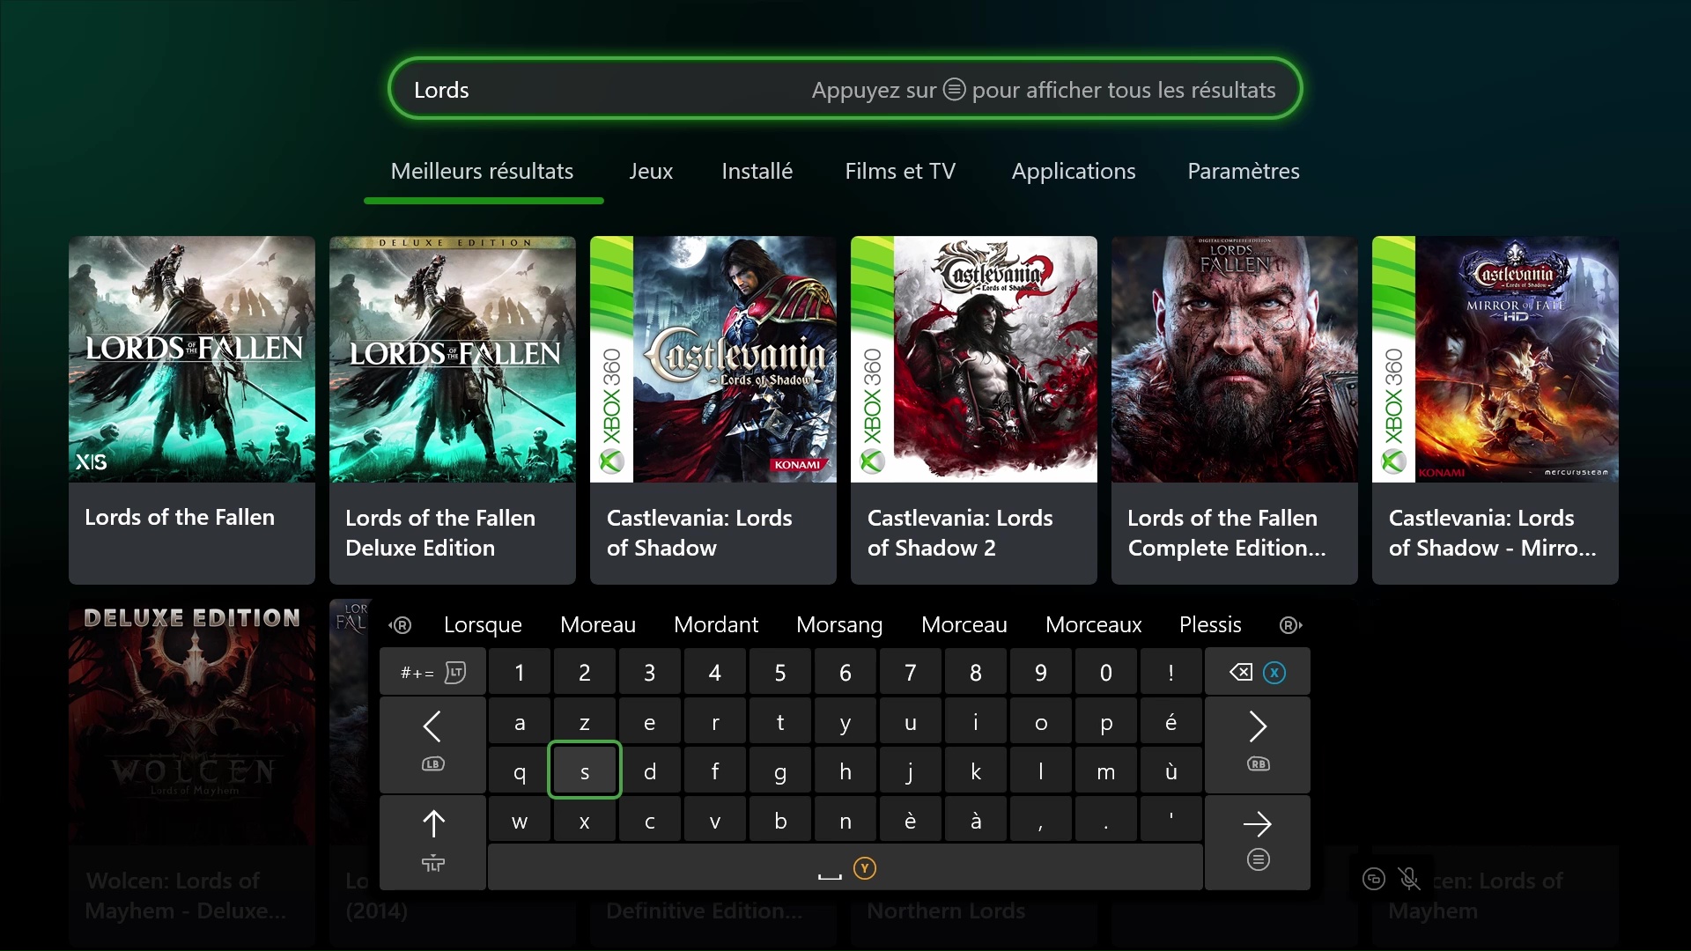Tap the comma key
This screenshot has width=1691, height=951.
pos(1041,822)
